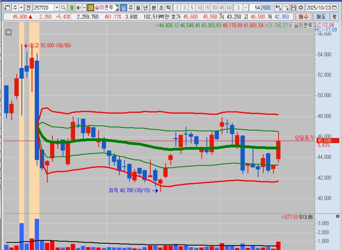Screen dimensions: 342x250
Task: Click the speaker sound icon
Action: pos(78,8)
